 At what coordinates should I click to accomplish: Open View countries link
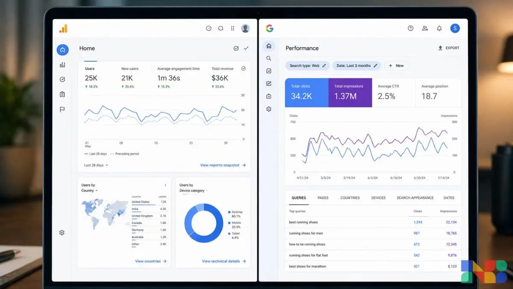click(151, 261)
